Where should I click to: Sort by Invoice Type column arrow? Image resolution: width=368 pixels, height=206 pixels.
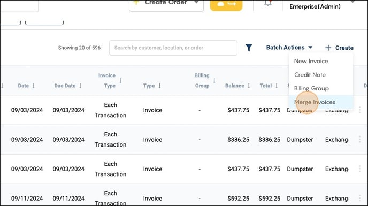click(120, 81)
